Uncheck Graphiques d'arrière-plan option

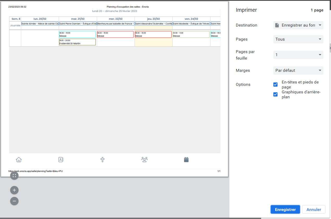[x=275, y=94]
